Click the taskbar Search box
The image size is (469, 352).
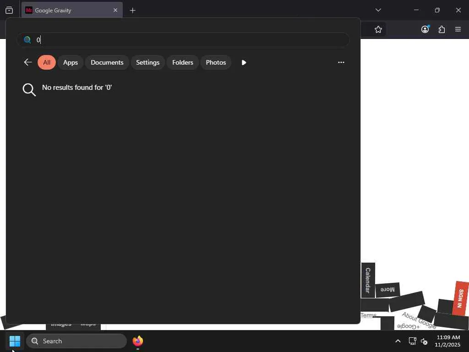[x=76, y=341]
